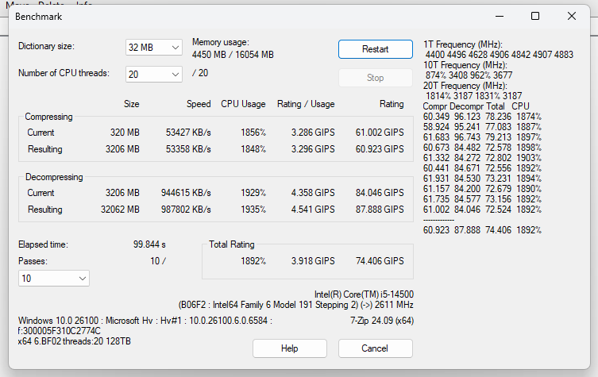Click the 7-Zip 24.09 (x64) version text
Screen dimensions: 598x377
[382, 321]
